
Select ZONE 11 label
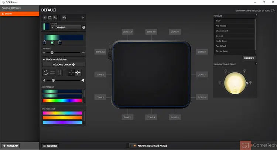tap(127, 32)
